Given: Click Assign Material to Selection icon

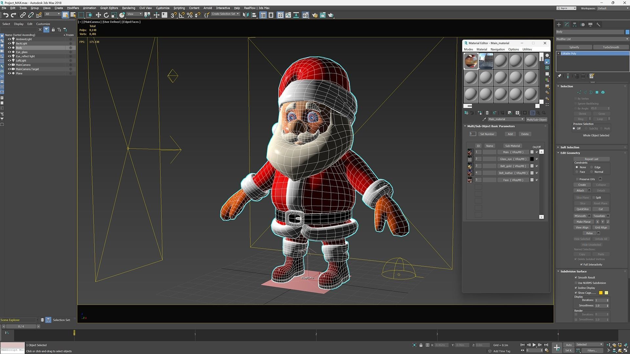Looking at the screenshot, I should 480,113.
